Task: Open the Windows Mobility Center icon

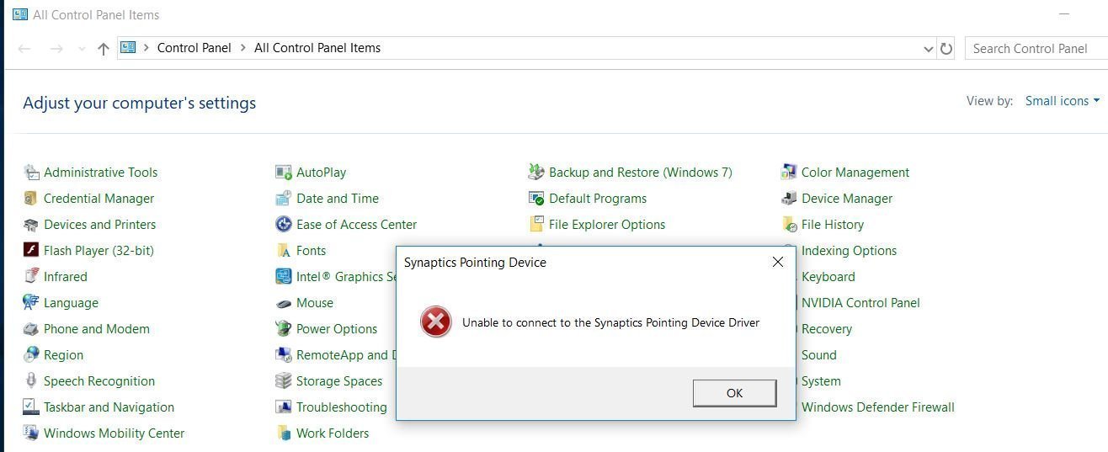Action: point(31,433)
